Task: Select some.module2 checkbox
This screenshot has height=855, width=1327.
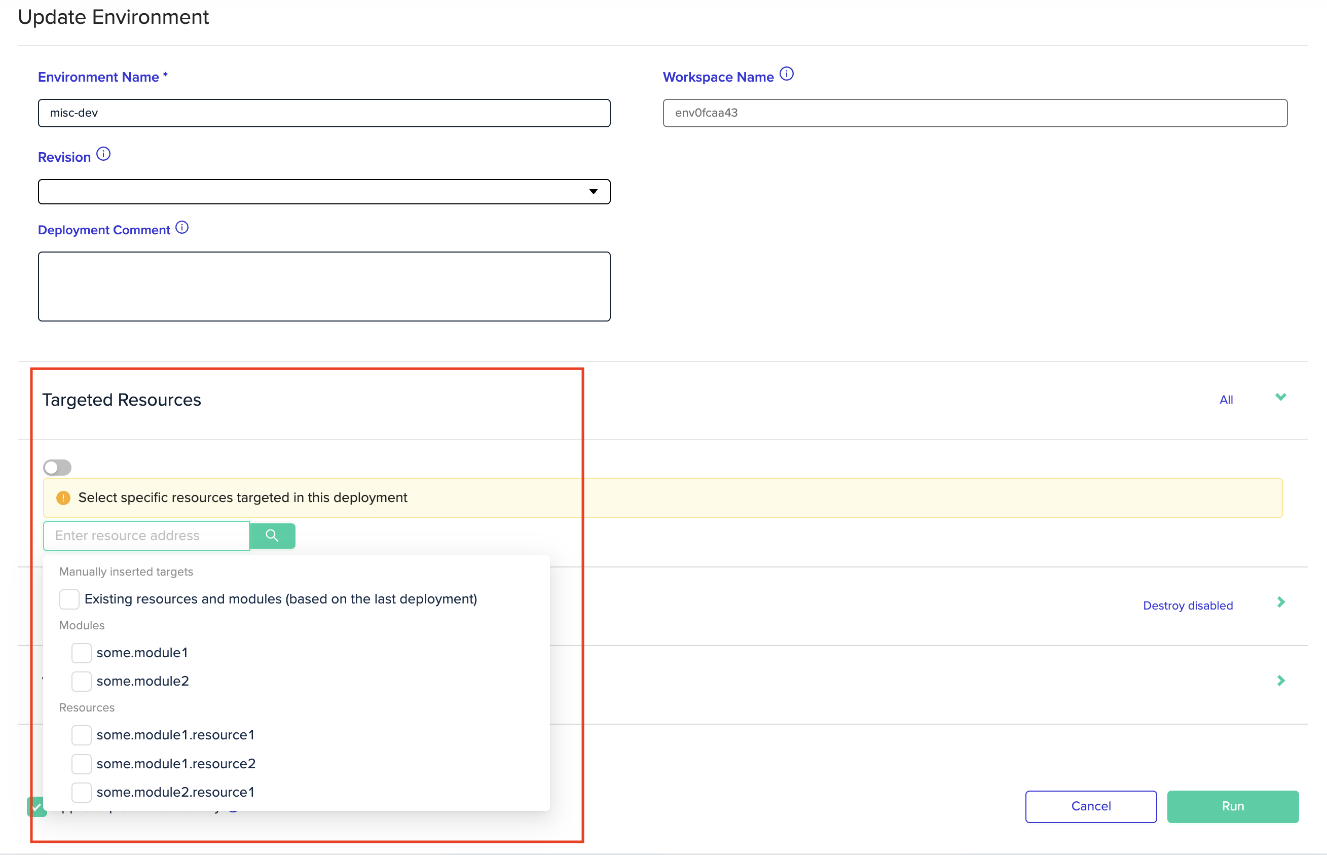Action: (81, 681)
